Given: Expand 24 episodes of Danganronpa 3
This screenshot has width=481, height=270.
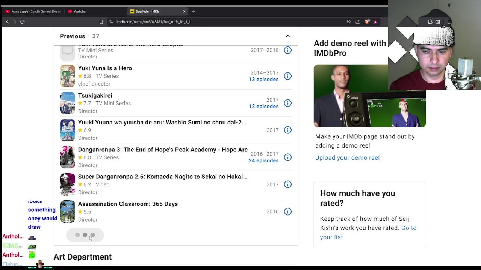Looking at the screenshot, I should [x=263, y=161].
